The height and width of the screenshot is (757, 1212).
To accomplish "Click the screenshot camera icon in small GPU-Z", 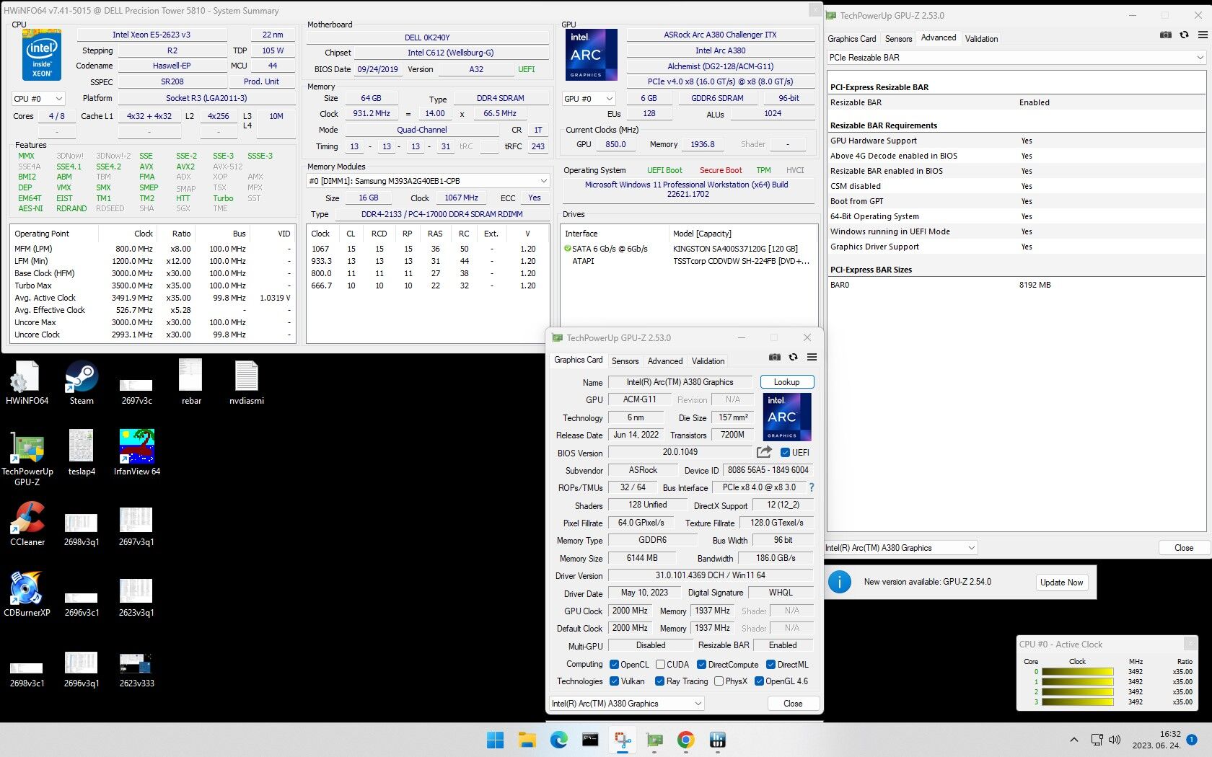I will click(x=774, y=357).
